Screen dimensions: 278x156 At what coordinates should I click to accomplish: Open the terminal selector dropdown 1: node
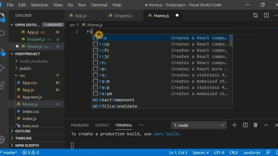(x=199, y=125)
